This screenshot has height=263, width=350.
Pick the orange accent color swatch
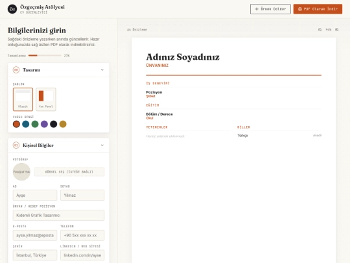click(16, 124)
